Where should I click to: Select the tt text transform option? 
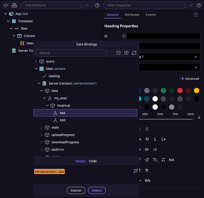click(147, 170)
